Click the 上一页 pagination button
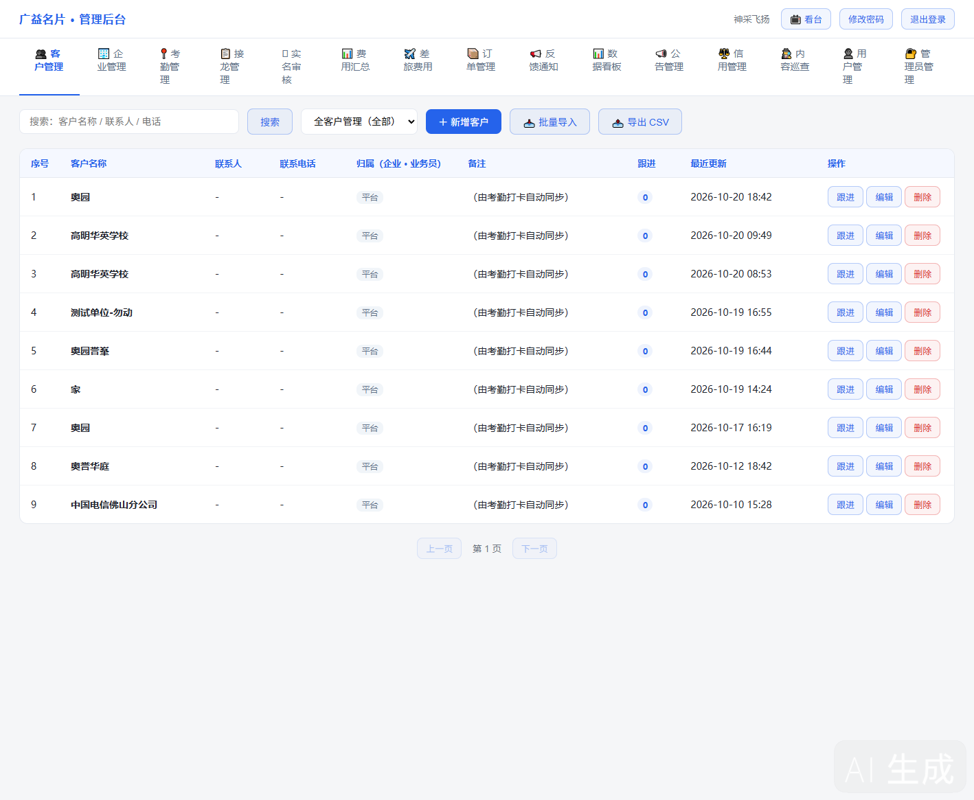Image resolution: width=974 pixels, height=800 pixels. (x=439, y=549)
